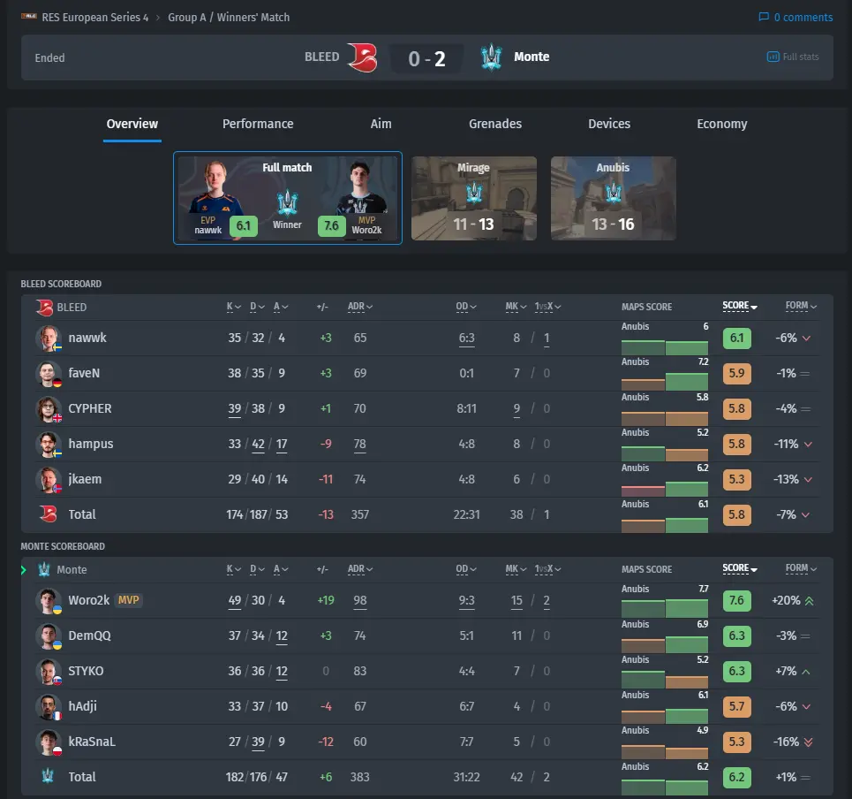Switch to the Devices tab
This screenshot has height=799, width=852.
(x=609, y=124)
